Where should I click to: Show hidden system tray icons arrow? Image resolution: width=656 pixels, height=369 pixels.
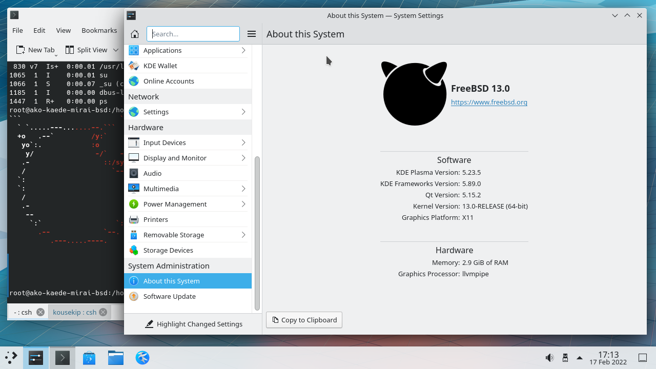coord(580,358)
